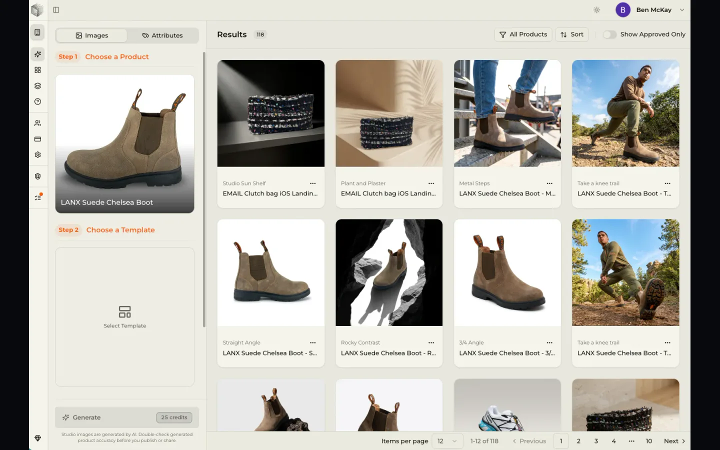Open the Studio Sun Shelf clutch image
The image size is (720, 450).
point(271,113)
